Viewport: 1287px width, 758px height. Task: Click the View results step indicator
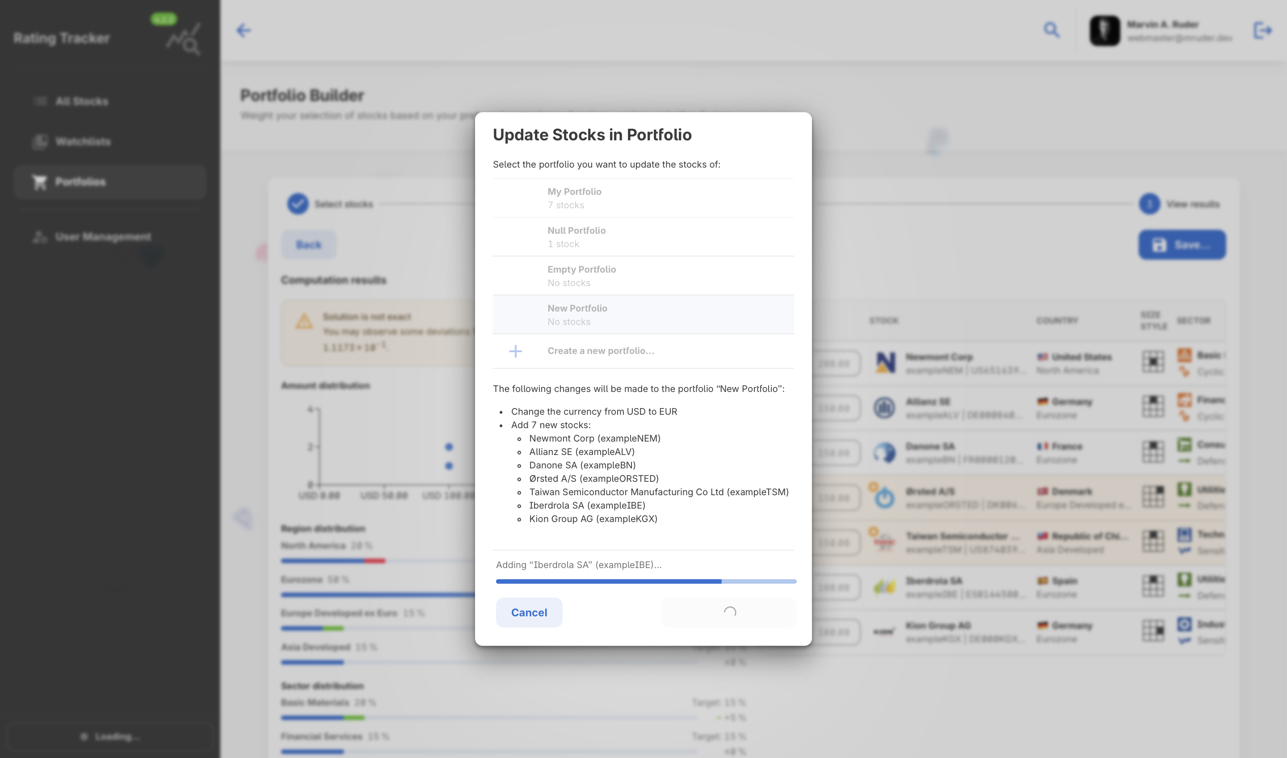point(1150,204)
